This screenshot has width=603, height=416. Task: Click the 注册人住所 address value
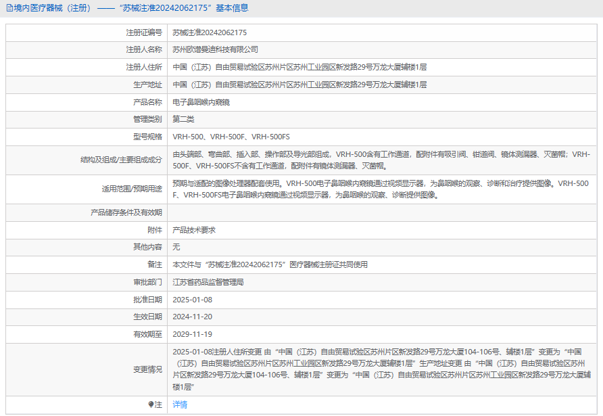299,67
